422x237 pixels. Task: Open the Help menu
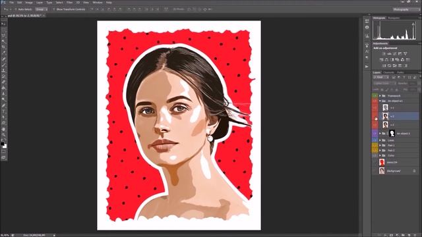(109, 3)
